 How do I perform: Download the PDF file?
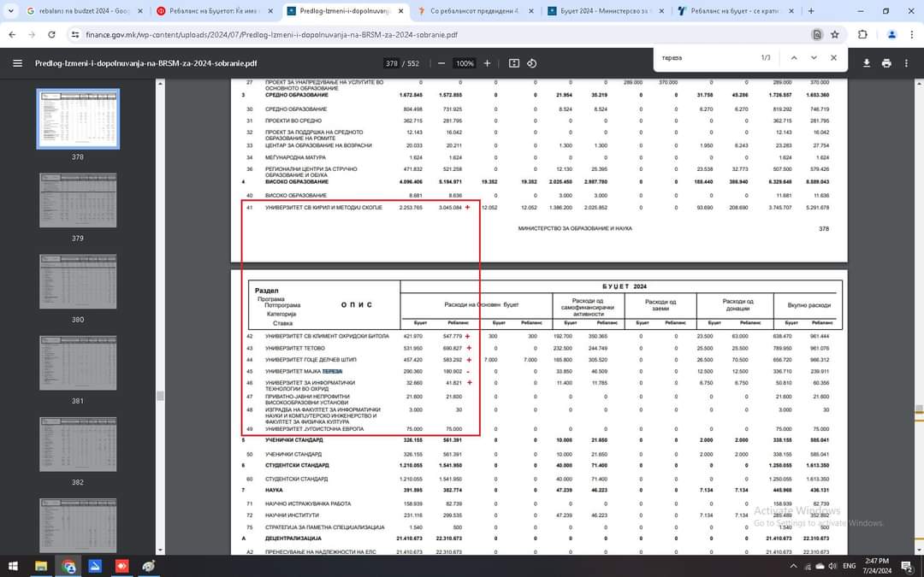coord(866,63)
